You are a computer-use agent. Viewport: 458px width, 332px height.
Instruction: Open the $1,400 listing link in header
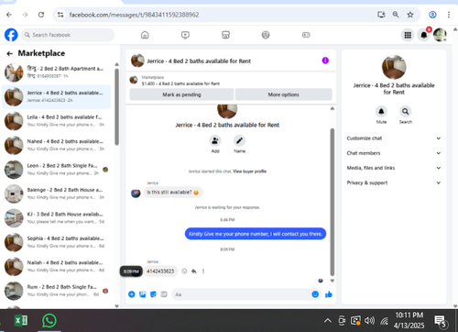tap(180, 83)
